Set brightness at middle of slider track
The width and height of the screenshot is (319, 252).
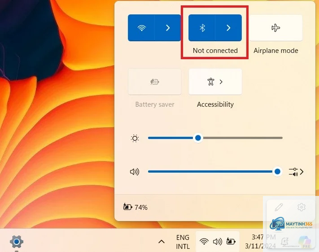[215, 138]
